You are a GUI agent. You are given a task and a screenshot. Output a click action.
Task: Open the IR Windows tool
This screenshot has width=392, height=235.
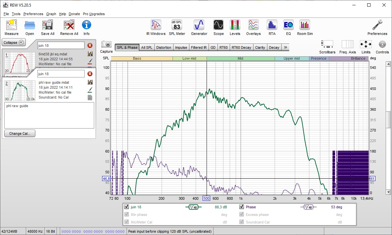click(x=156, y=27)
